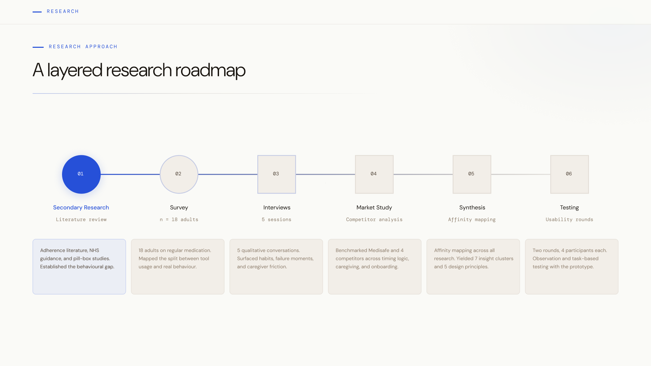Click the 05 Synthesis step square
This screenshot has width=651, height=366.
(472, 174)
